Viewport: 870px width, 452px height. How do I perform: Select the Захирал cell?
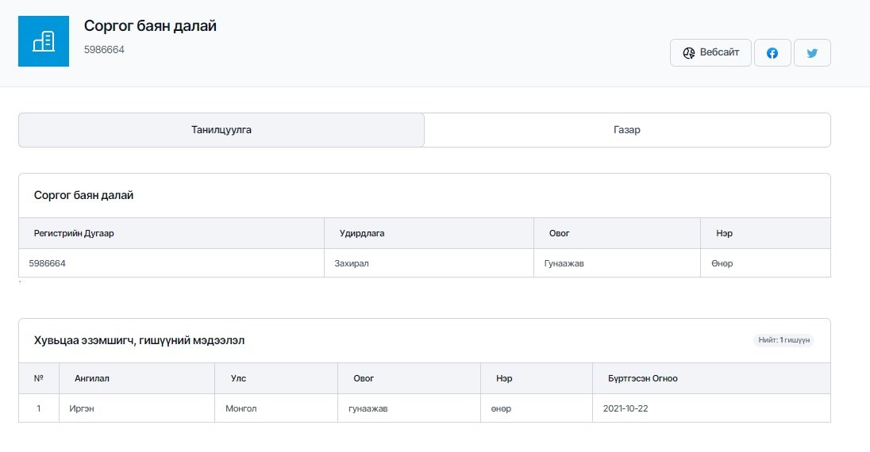pyautogui.click(x=352, y=263)
